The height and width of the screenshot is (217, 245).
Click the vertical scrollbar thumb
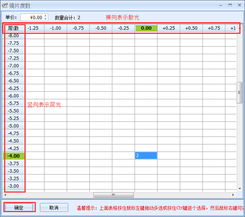239,93
